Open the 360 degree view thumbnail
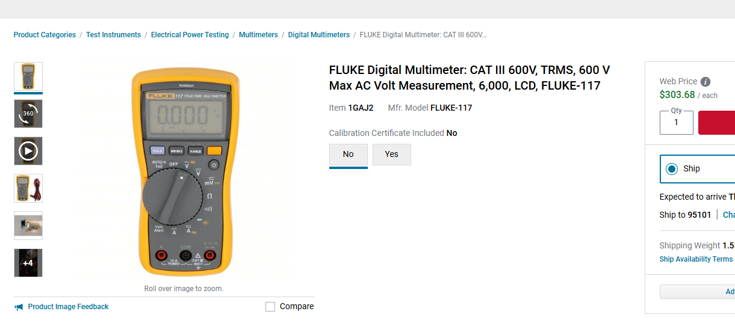This screenshot has height=323, width=735. tap(28, 114)
